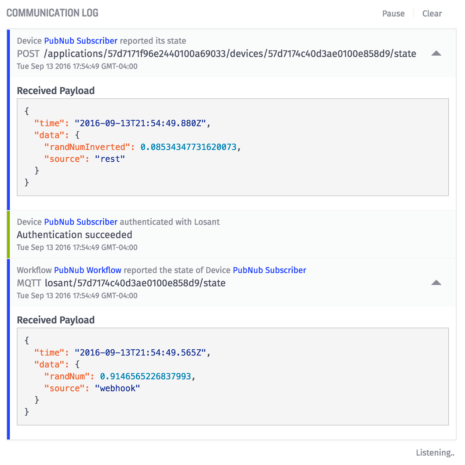
Task: Collapse the POST state entry
Action: pyautogui.click(x=436, y=53)
